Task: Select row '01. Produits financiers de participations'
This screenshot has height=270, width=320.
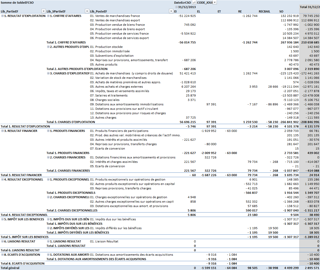Action: pos(119,131)
